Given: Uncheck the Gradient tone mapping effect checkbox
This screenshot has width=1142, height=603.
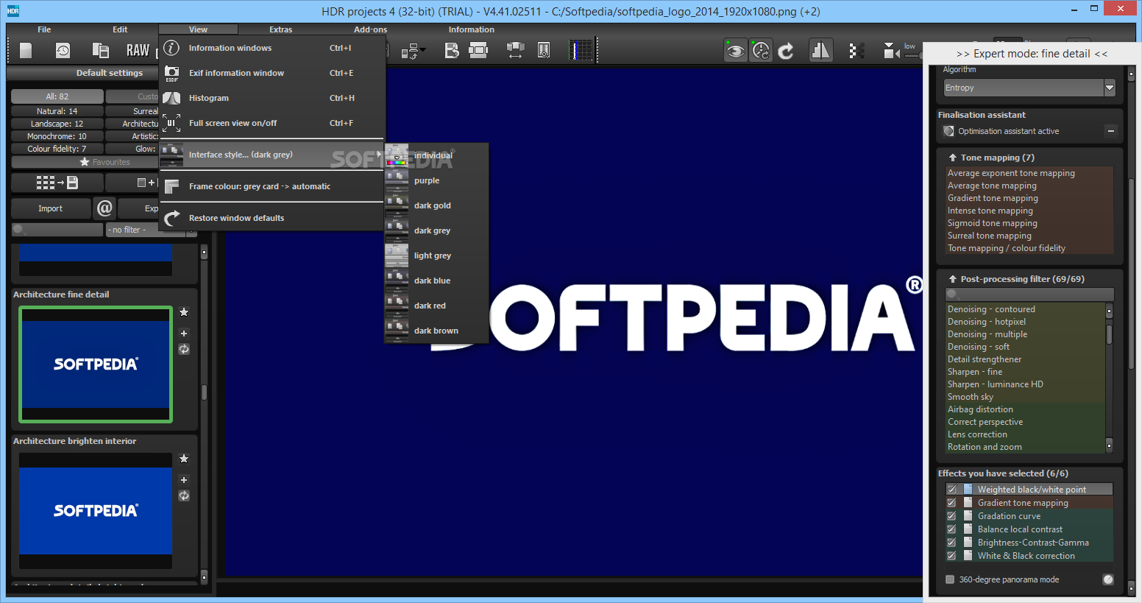Looking at the screenshot, I should coord(951,503).
